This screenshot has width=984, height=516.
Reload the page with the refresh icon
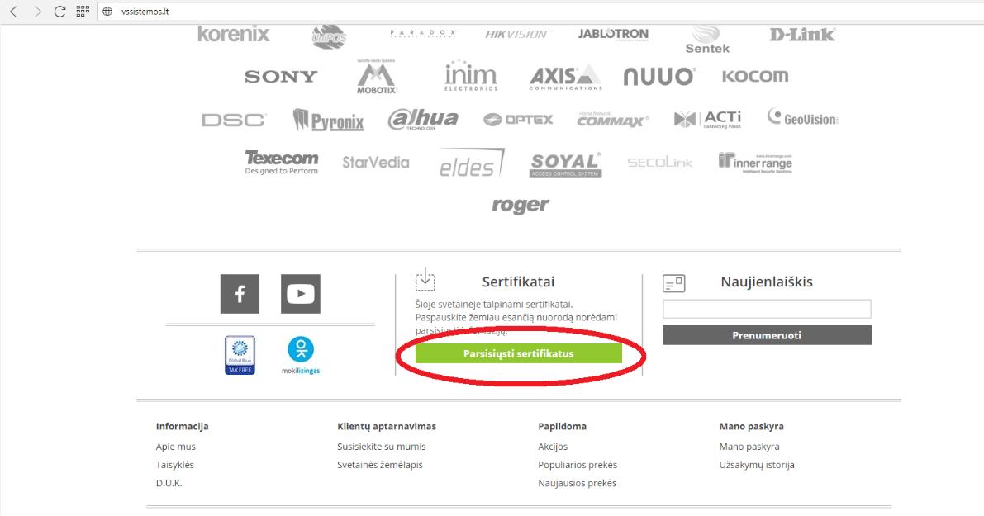pos(59,12)
